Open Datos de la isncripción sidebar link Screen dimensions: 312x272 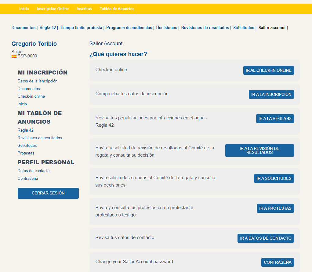[x=38, y=81]
